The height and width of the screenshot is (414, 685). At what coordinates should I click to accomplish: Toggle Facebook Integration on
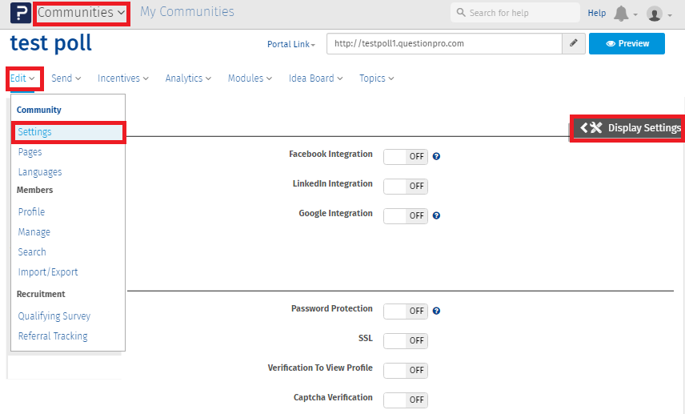pos(406,157)
